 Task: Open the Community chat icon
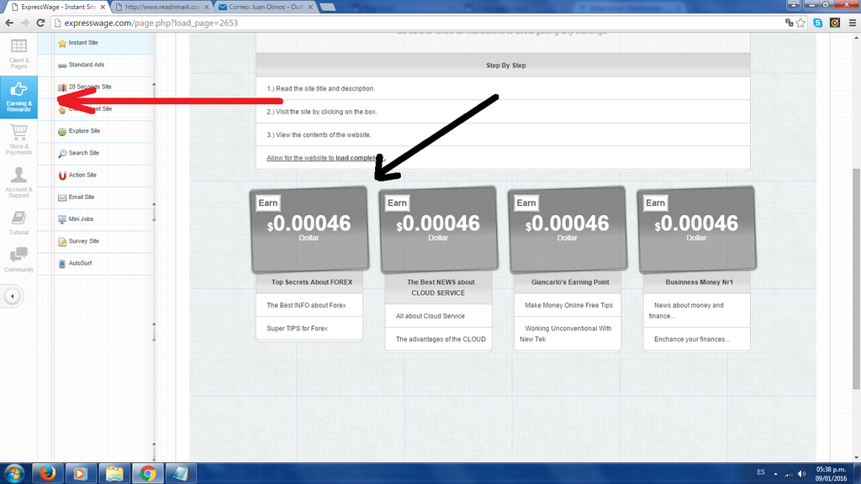pyautogui.click(x=18, y=260)
